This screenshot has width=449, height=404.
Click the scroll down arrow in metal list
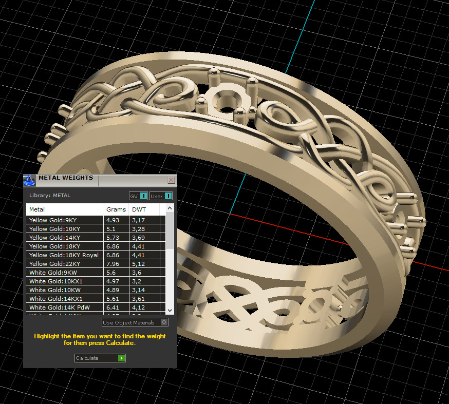point(170,311)
